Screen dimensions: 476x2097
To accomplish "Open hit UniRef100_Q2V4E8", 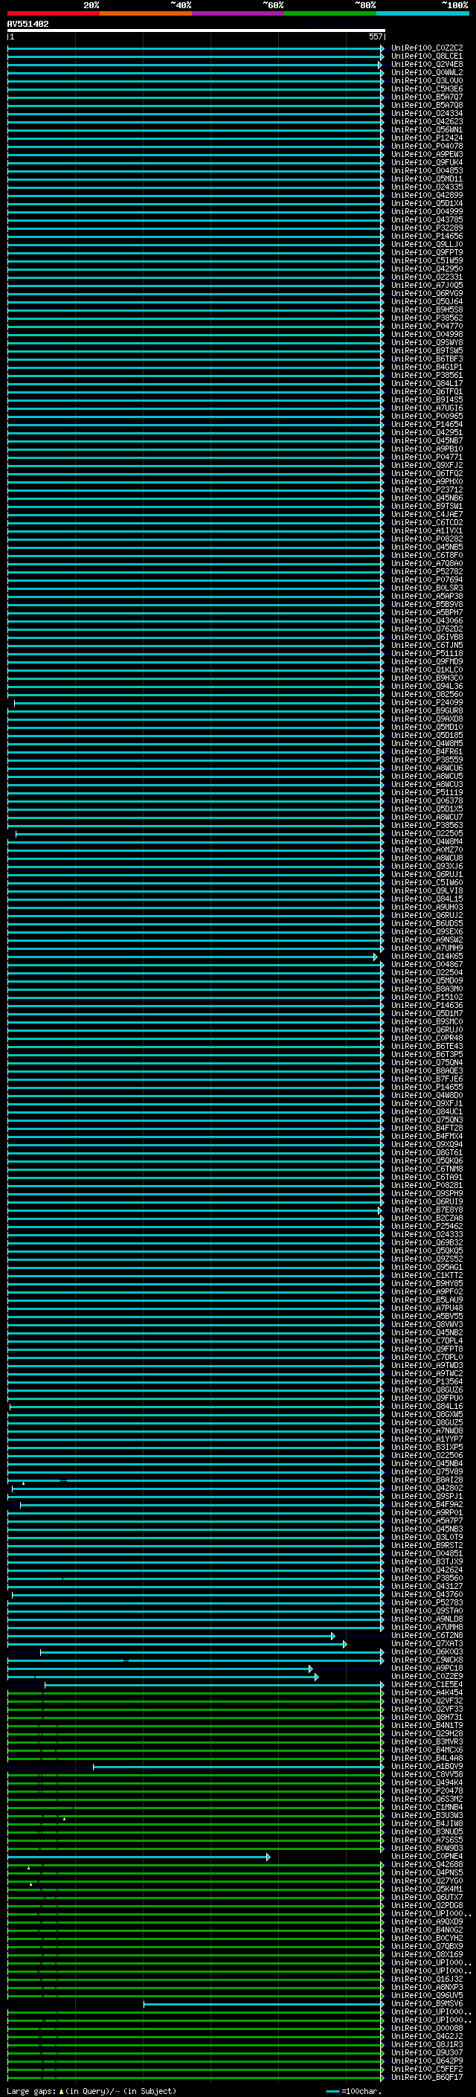I will (426, 64).
